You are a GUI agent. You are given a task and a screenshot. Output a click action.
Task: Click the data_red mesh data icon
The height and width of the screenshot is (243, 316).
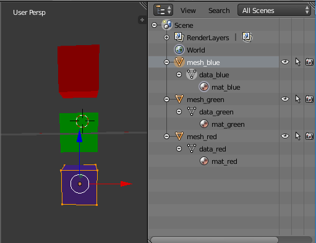pyautogui.click(x=192, y=148)
